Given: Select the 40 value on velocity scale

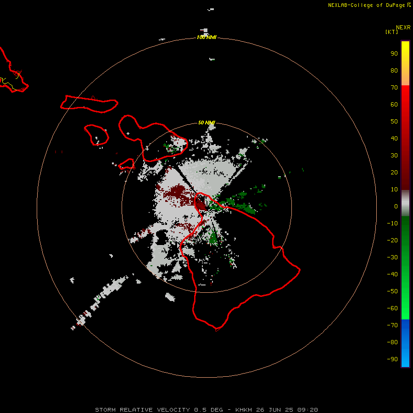Looking at the screenshot, I should coord(394,139).
